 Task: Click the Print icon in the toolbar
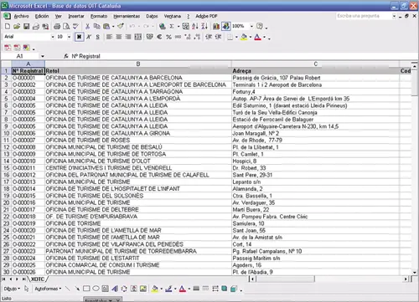(x=57, y=27)
